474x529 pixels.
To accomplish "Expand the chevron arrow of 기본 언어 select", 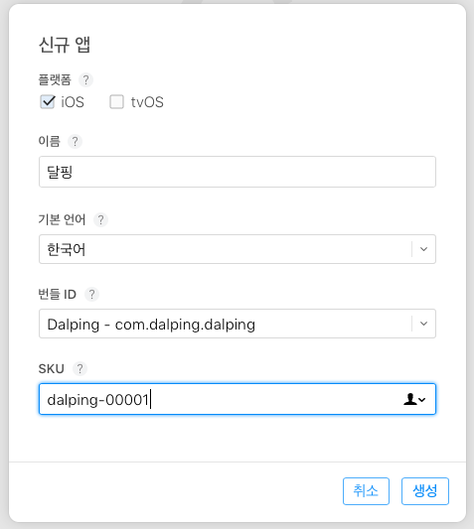I will (423, 249).
